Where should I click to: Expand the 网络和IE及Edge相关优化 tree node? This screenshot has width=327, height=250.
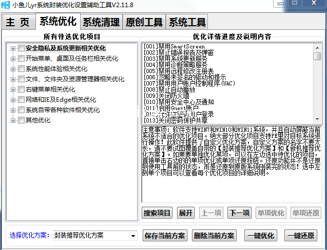pyautogui.click(x=13, y=100)
